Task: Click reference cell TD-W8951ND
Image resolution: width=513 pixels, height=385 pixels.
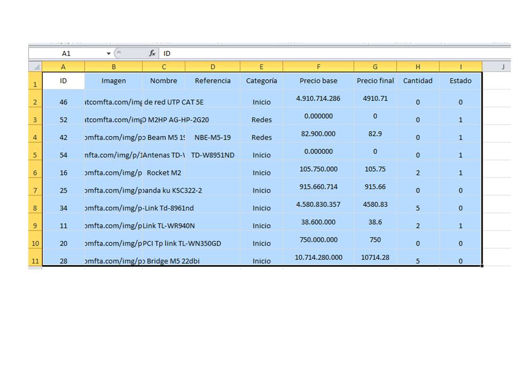Action: point(213,151)
